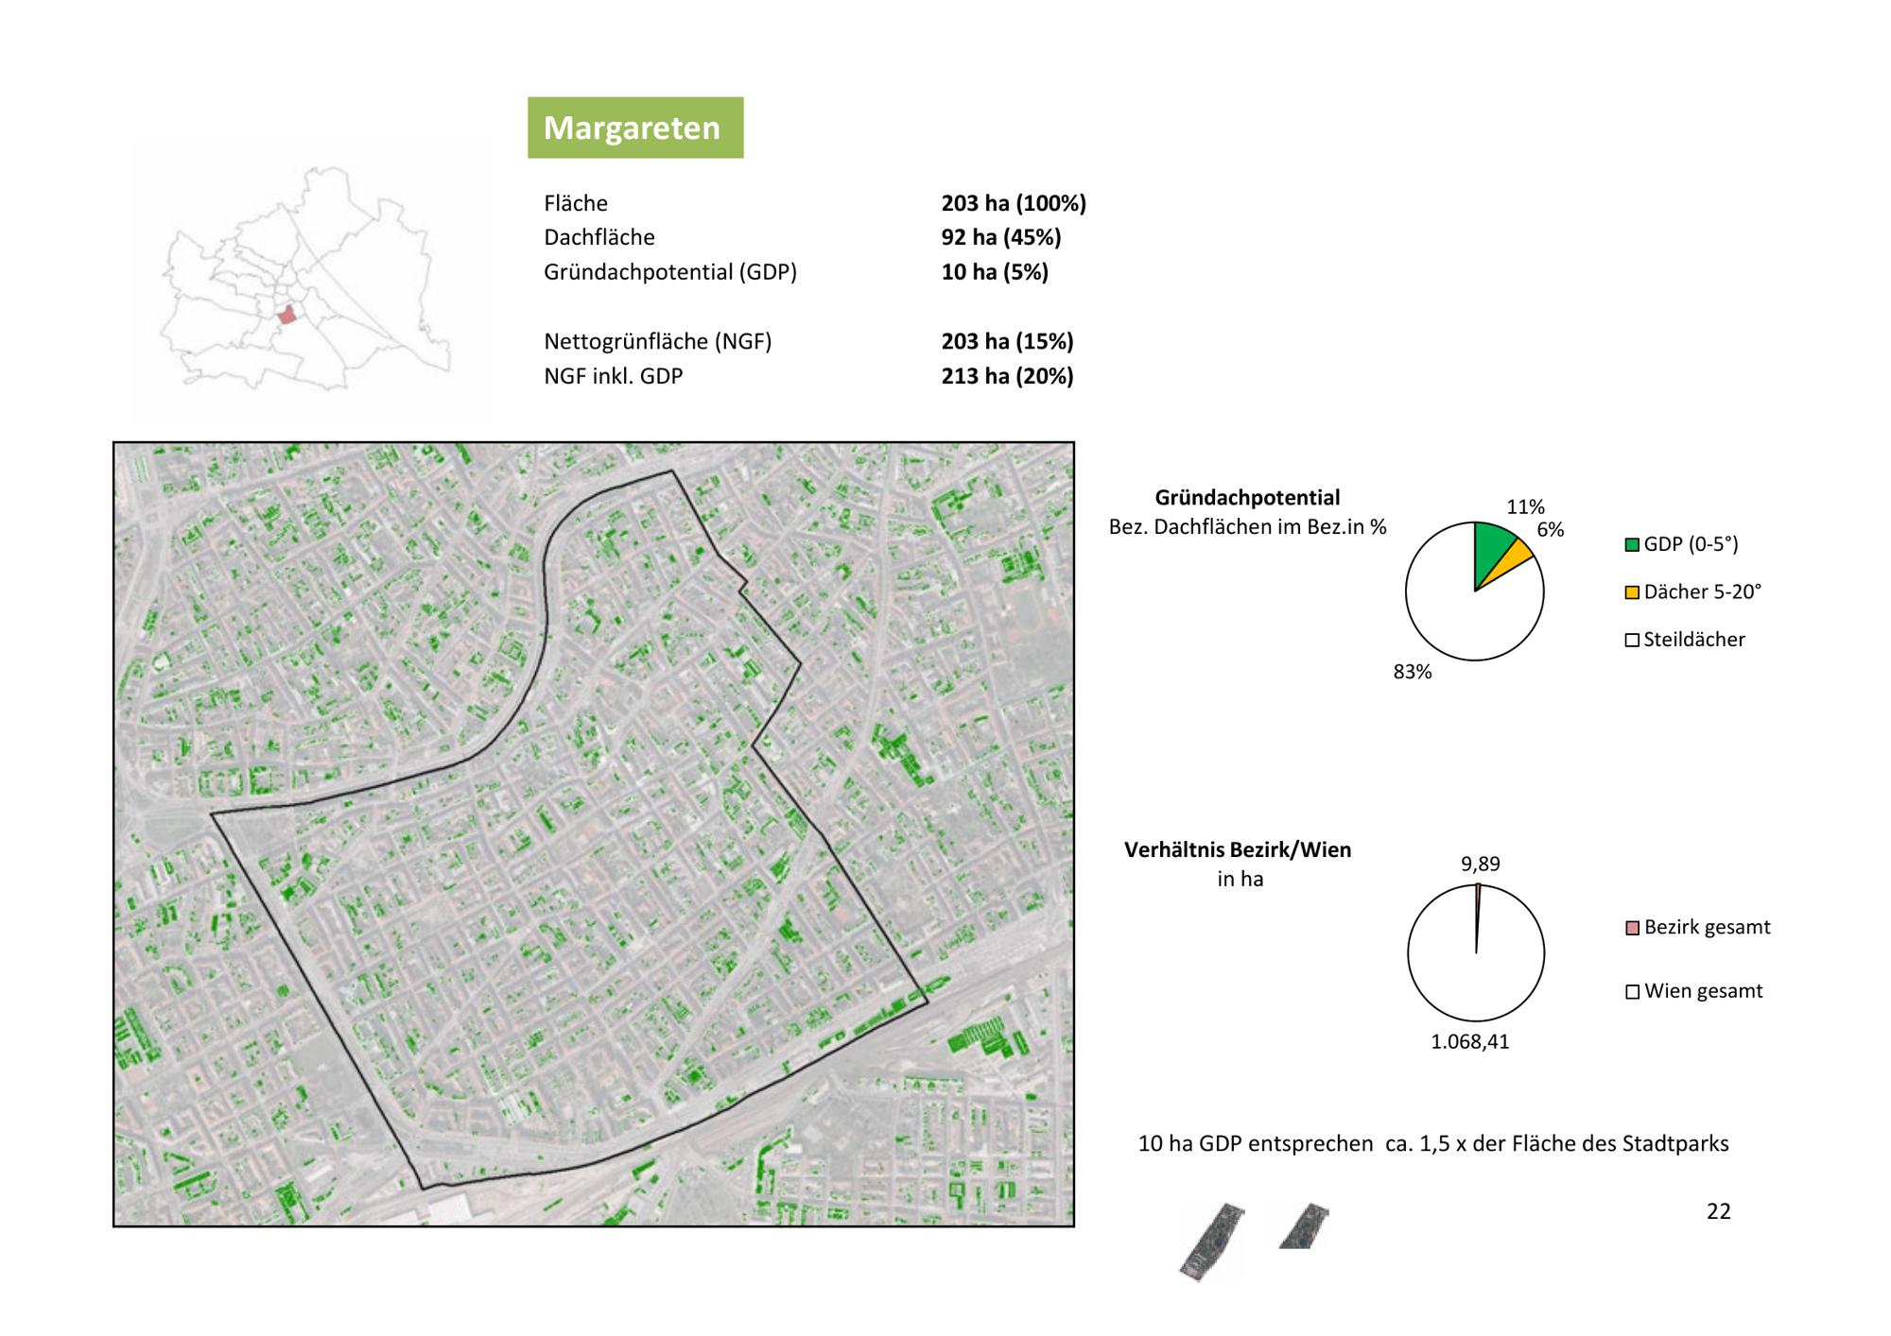Click the white Wien gesamt legend box
Screen dimensions: 1891x1336
(x=1632, y=992)
